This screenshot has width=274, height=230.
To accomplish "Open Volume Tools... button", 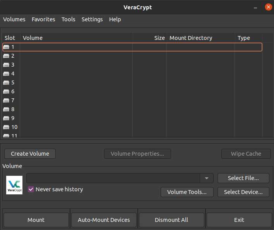I will pos(187,192).
